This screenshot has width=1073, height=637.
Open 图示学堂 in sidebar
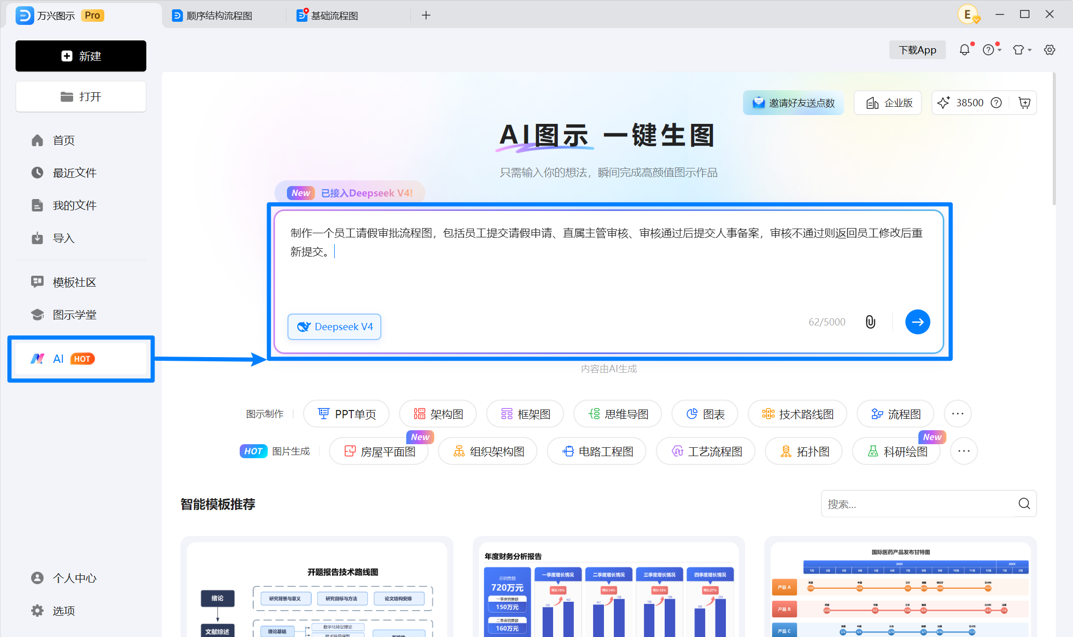pos(81,315)
